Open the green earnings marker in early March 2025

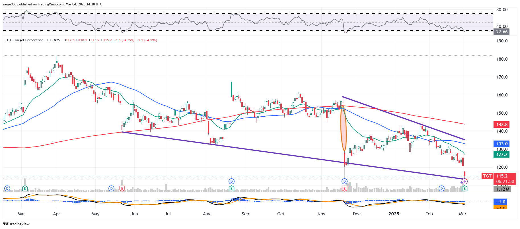pos(464,188)
